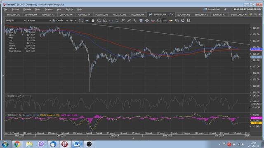Open the Reports menu
This screenshot has width=264, height=148.
point(27,9)
